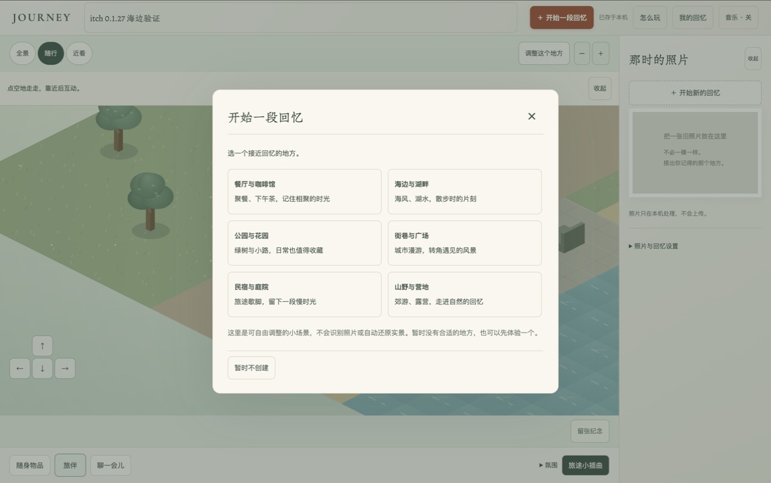Open the 旅伴 tab
This screenshot has height=483, width=771.
click(70, 465)
